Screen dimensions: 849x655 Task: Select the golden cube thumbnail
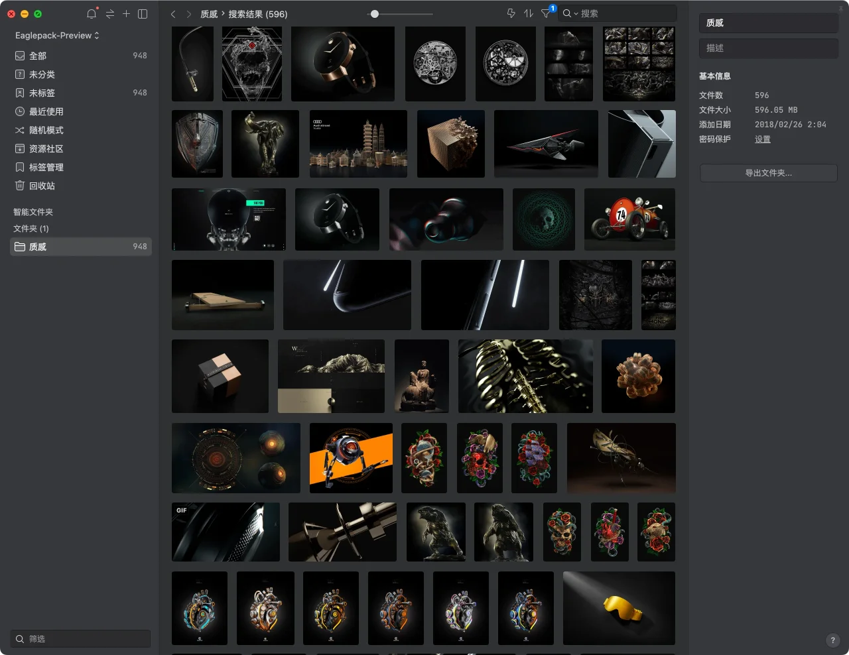coord(451,144)
